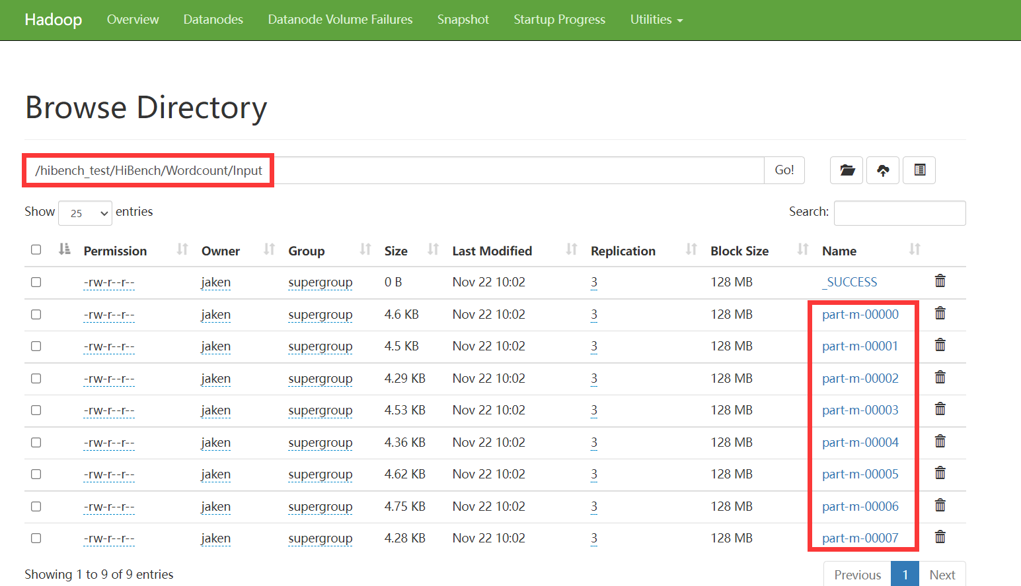Click the directory path input field
1021x586 pixels.
[395, 170]
